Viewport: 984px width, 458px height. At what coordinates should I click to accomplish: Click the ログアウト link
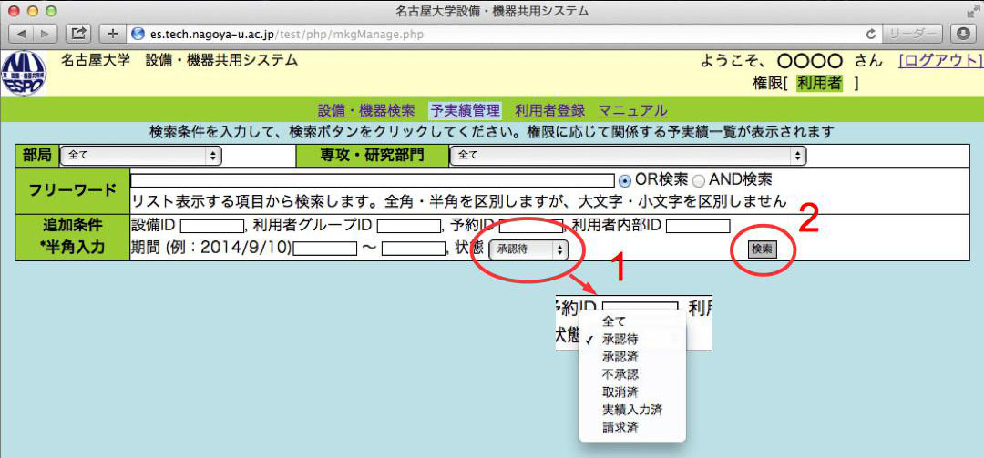(940, 61)
